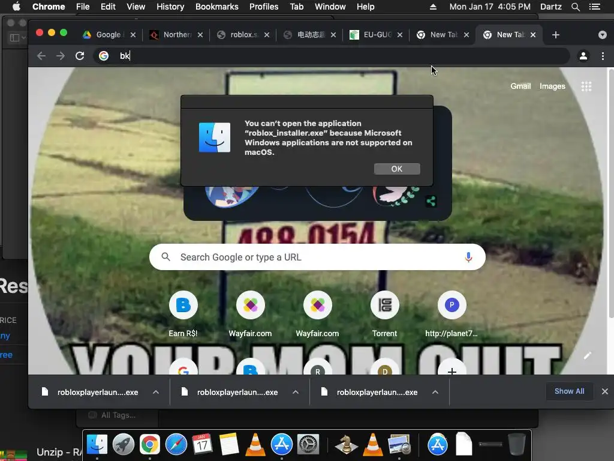Open Trash from the Dock

click(x=516, y=444)
